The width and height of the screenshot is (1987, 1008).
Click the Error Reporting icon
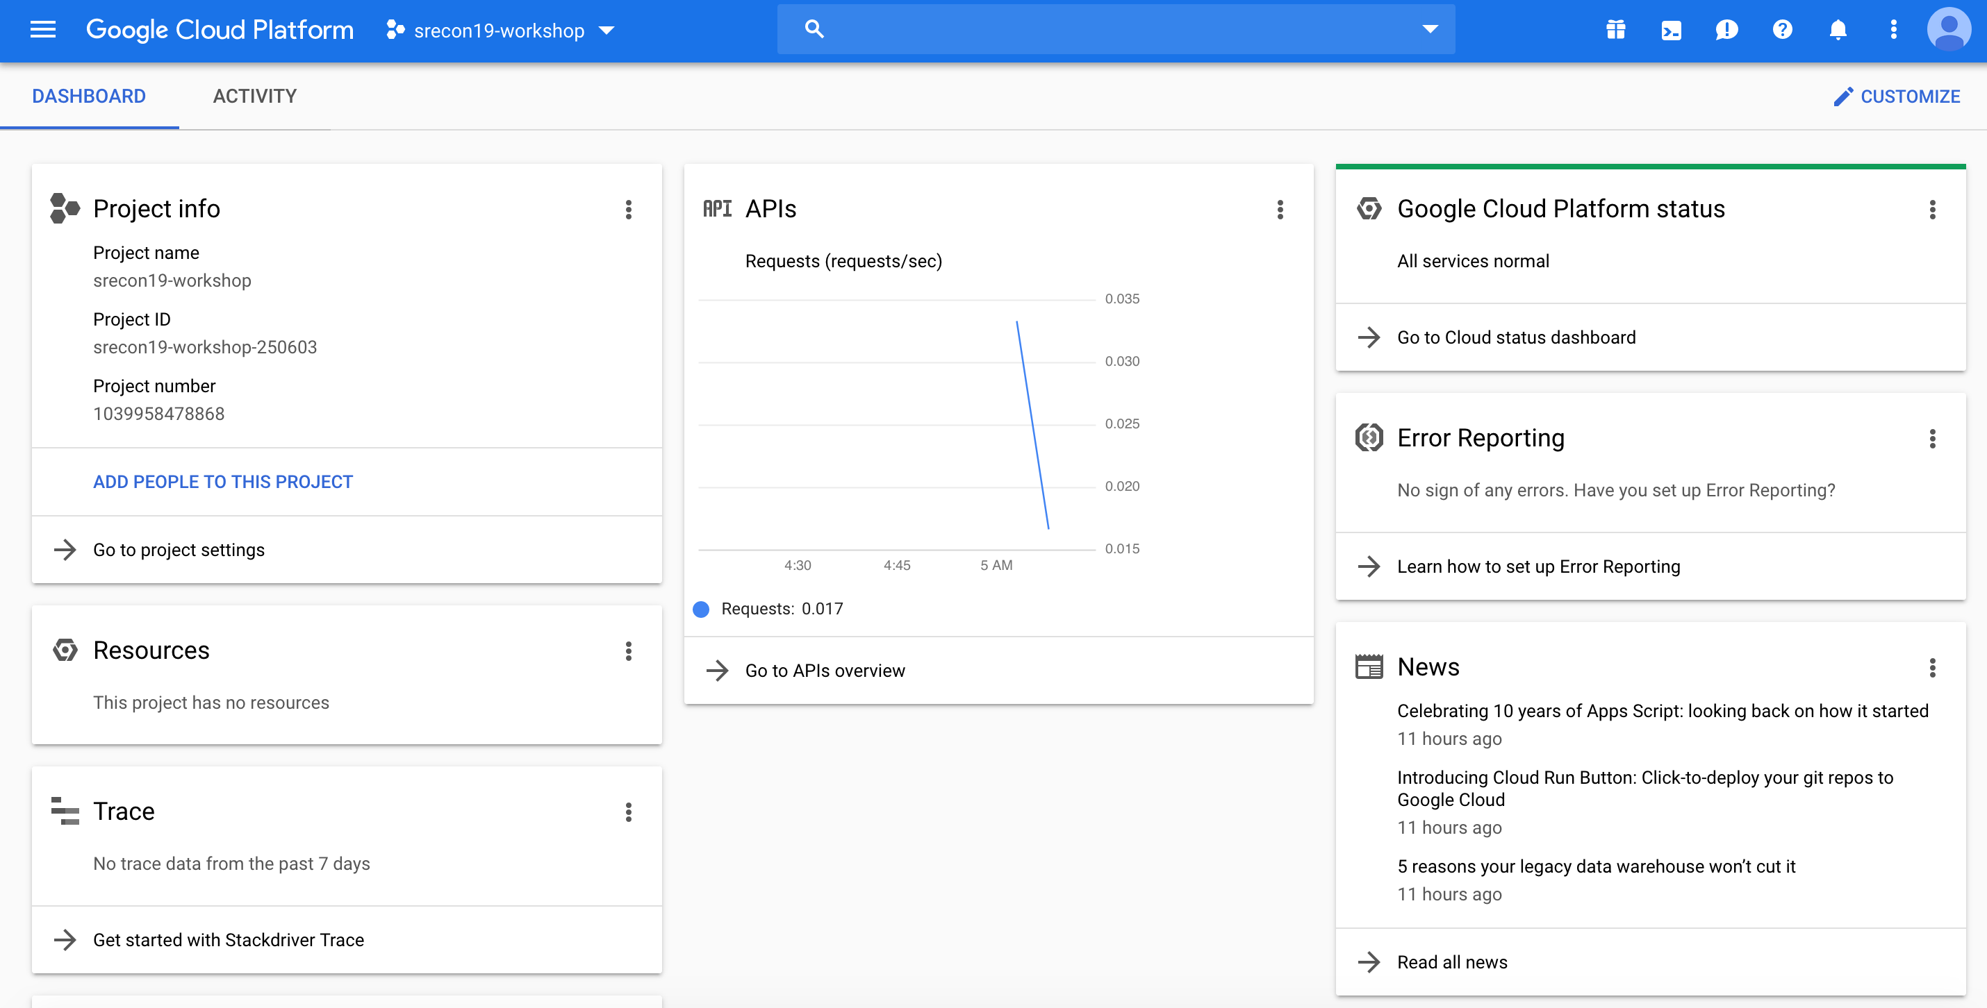(1369, 438)
